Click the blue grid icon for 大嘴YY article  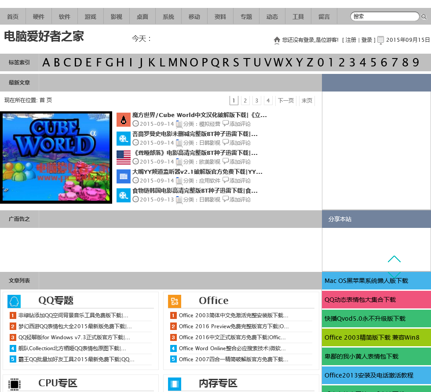tap(124, 176)
